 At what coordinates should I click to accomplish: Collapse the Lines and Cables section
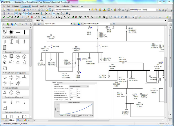3,37
